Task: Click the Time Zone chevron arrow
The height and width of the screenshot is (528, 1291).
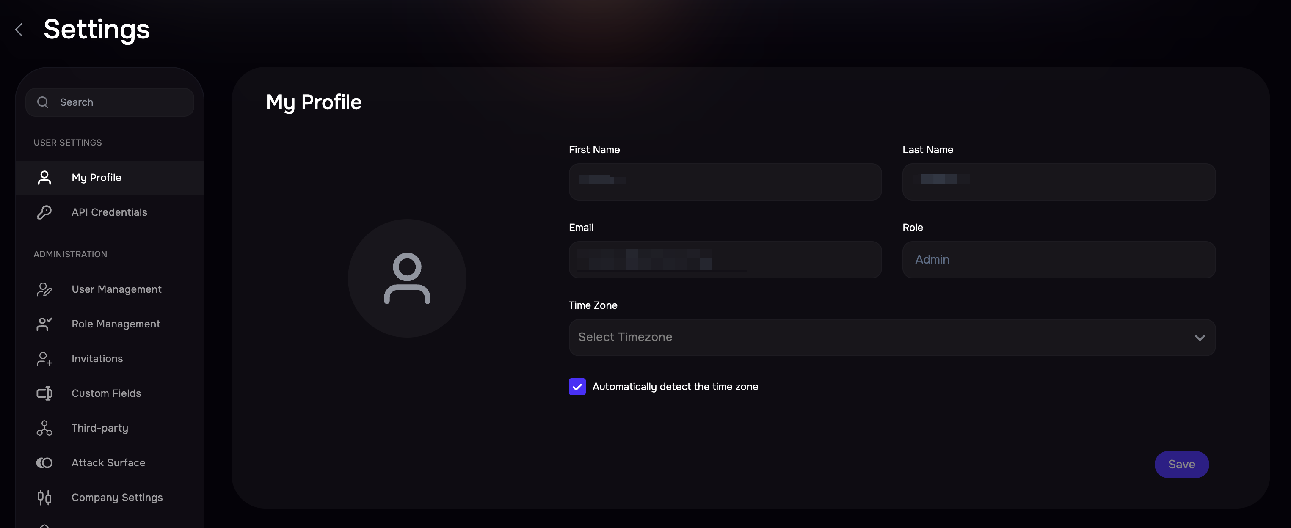Action: 1199,338
